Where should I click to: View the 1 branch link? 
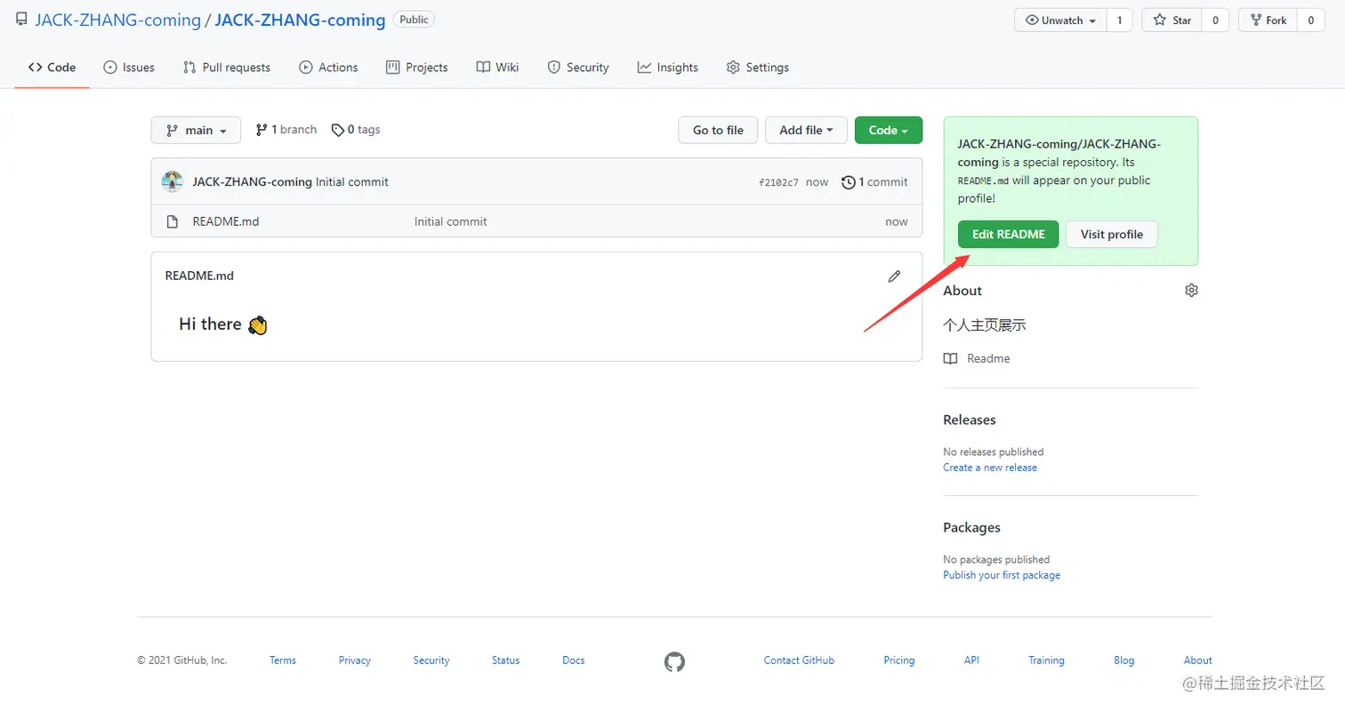[286, 130]
